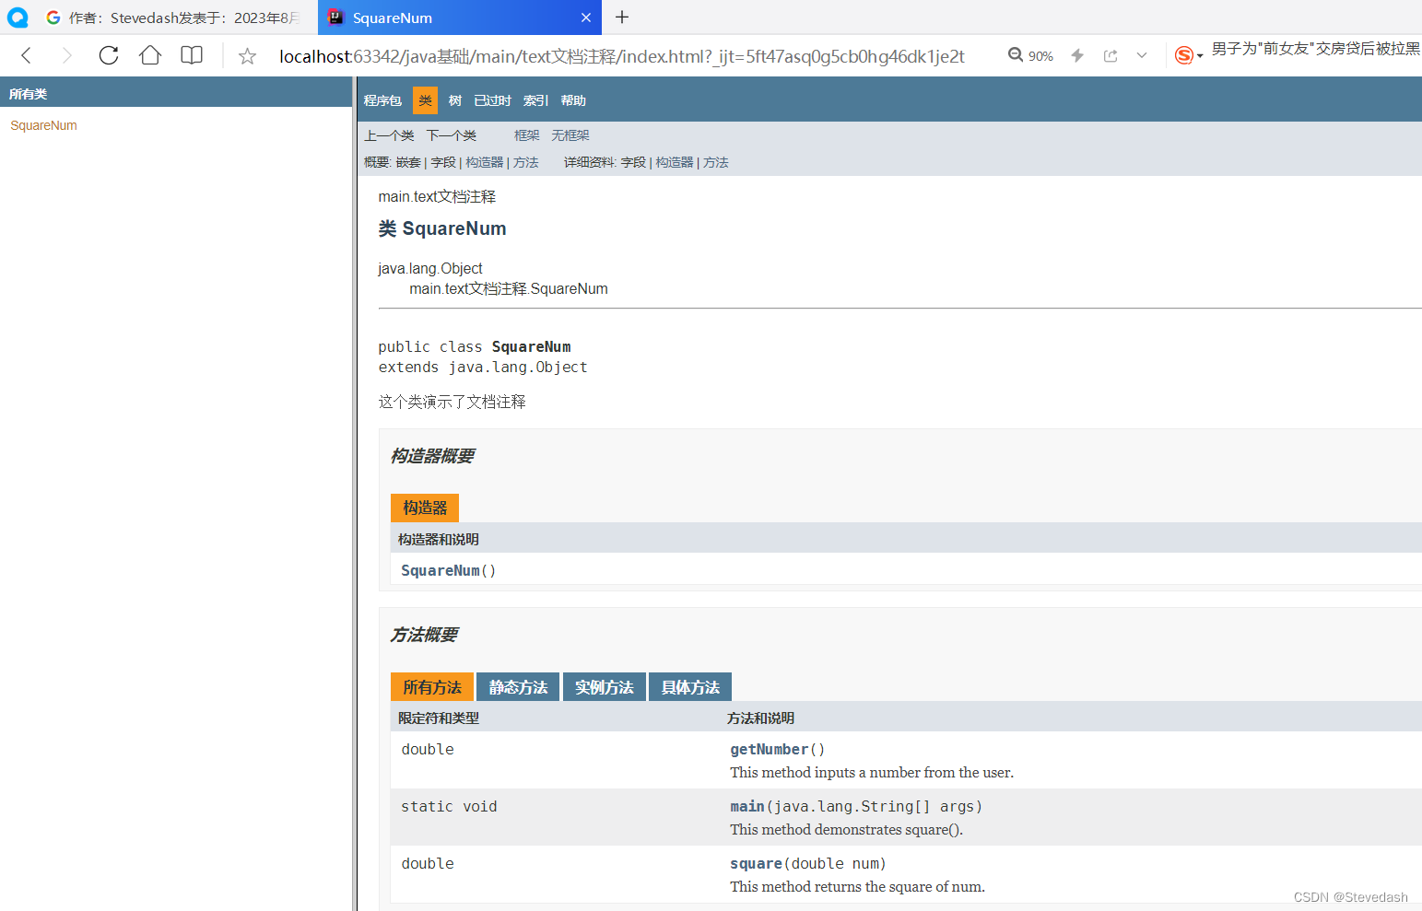The height and width of the screenshot is (911, 1422).
Task: Open a new tab with plus button
Action: click(622, 17)
